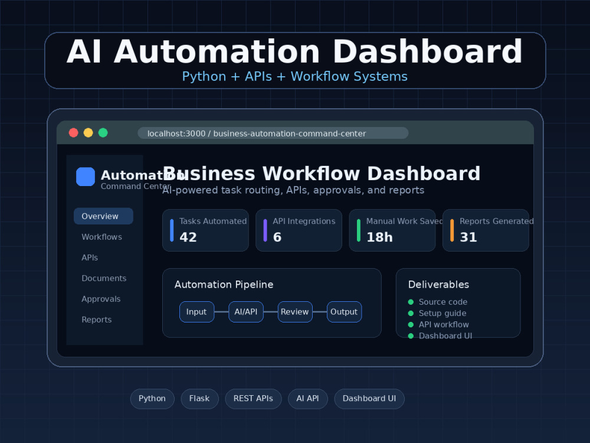Image resolution: width=590 pixels, height=443 pixels.
Task: Click the Business Workflow Dashboard heading
Action: [322, 174]
